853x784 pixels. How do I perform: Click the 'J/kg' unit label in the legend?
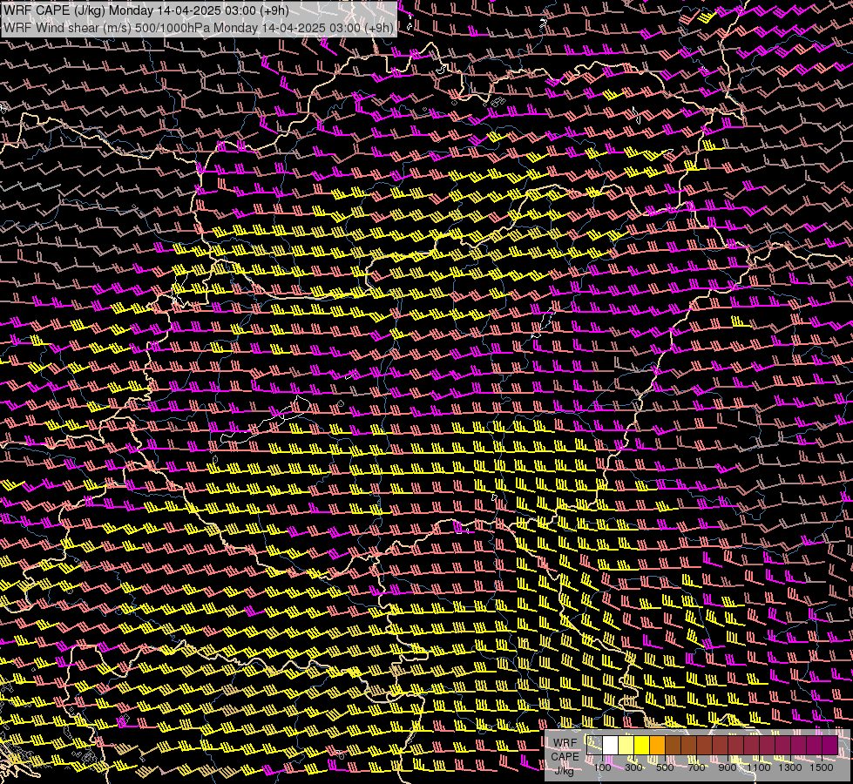click(x=564, y=771)
